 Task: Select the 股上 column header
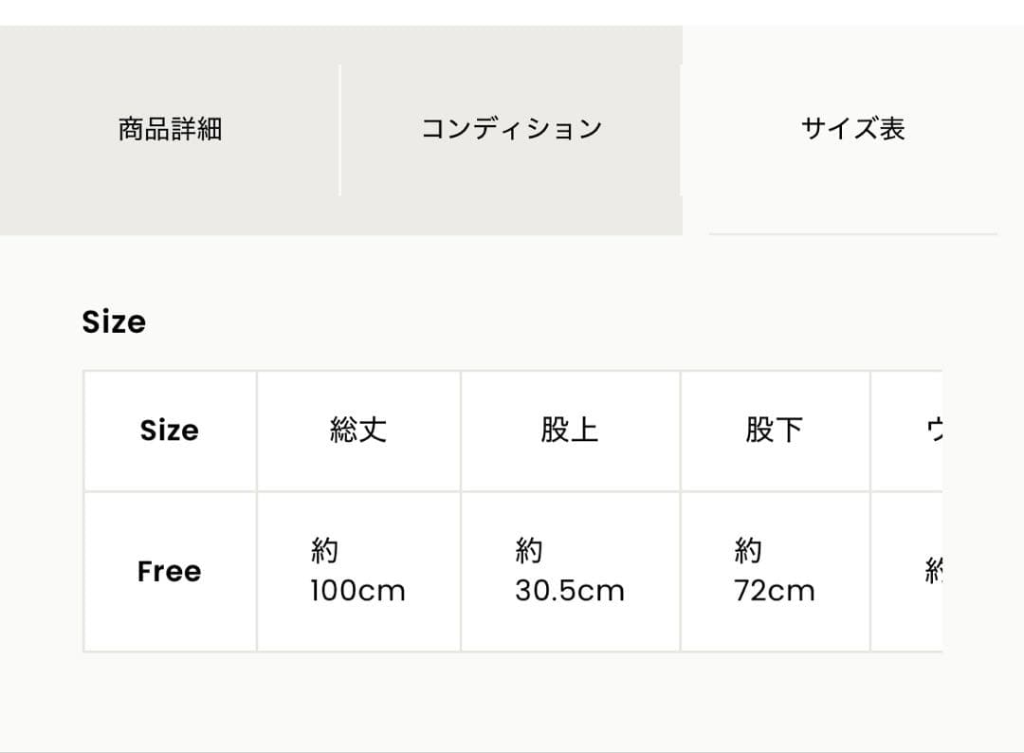[x=571, y=431]
